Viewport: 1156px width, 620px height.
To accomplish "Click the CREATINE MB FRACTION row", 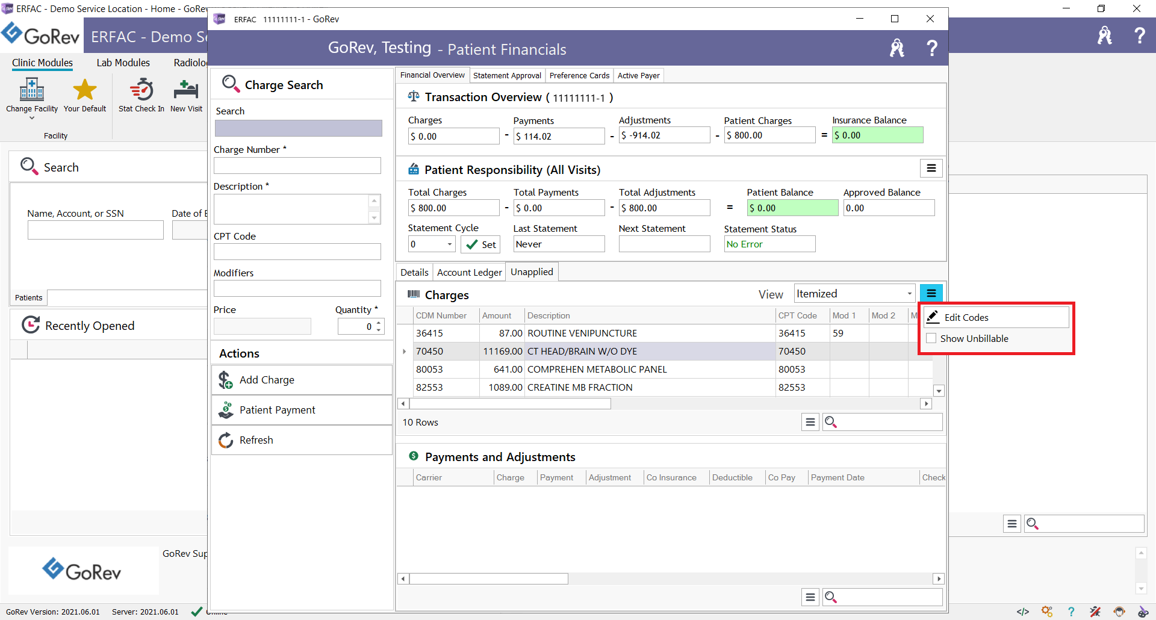I will 664,387.
